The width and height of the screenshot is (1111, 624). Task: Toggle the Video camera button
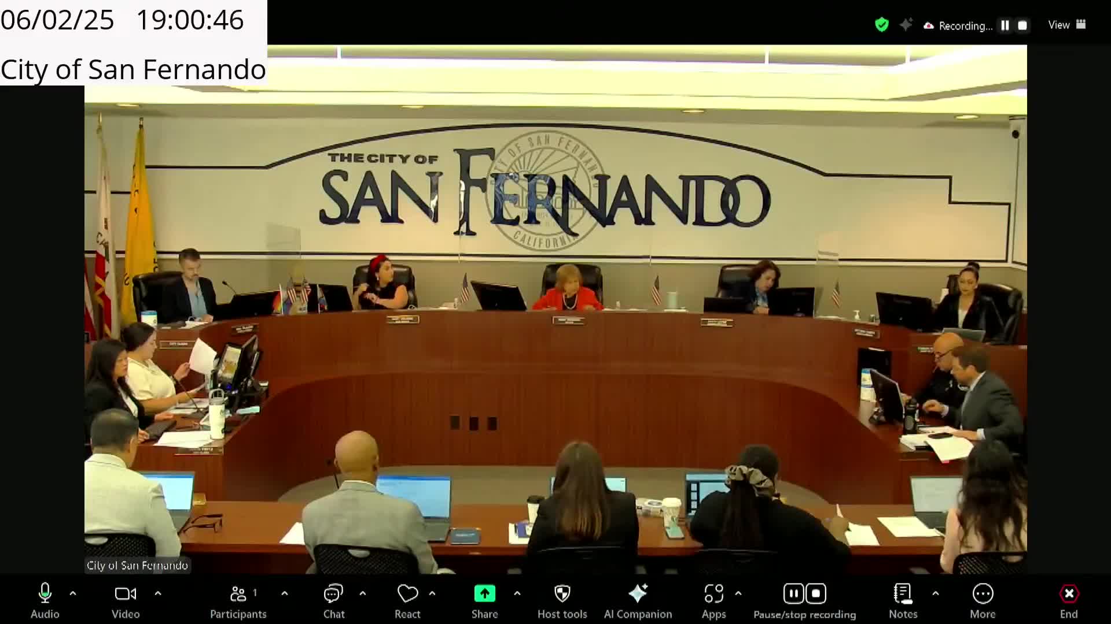[125, 594]
